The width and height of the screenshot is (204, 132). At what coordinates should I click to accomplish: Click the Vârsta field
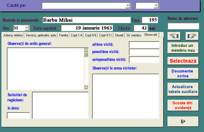tap(141, 28)
